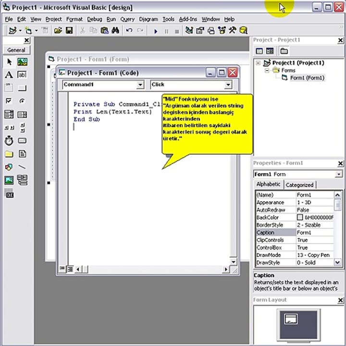
Task: Select the FileListBox tool in the toolbox
Action: coord(22,154)
